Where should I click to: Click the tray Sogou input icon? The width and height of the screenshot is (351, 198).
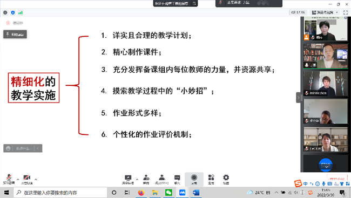(x=310, y=193)
